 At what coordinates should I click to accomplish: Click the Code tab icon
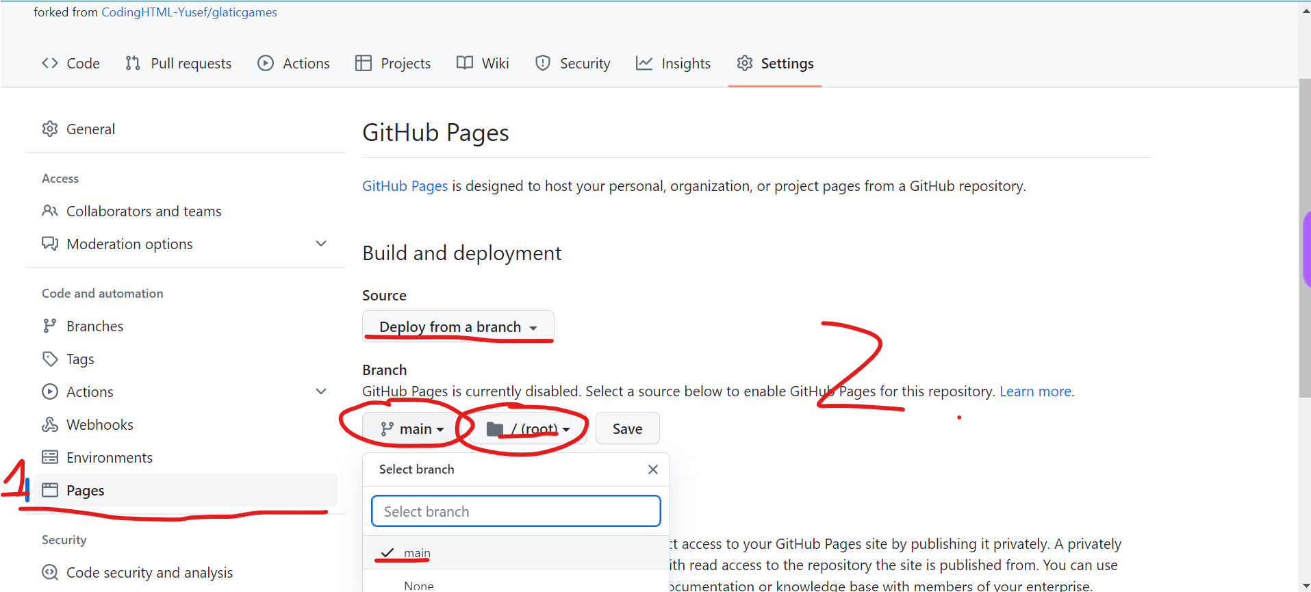point(50,64)
